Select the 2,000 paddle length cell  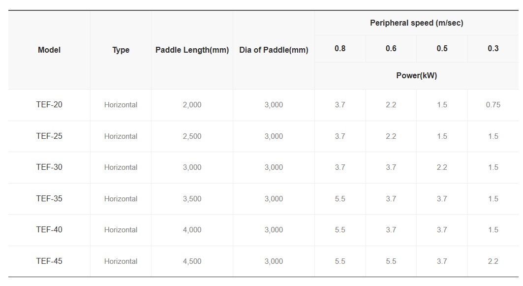point(192,104)
